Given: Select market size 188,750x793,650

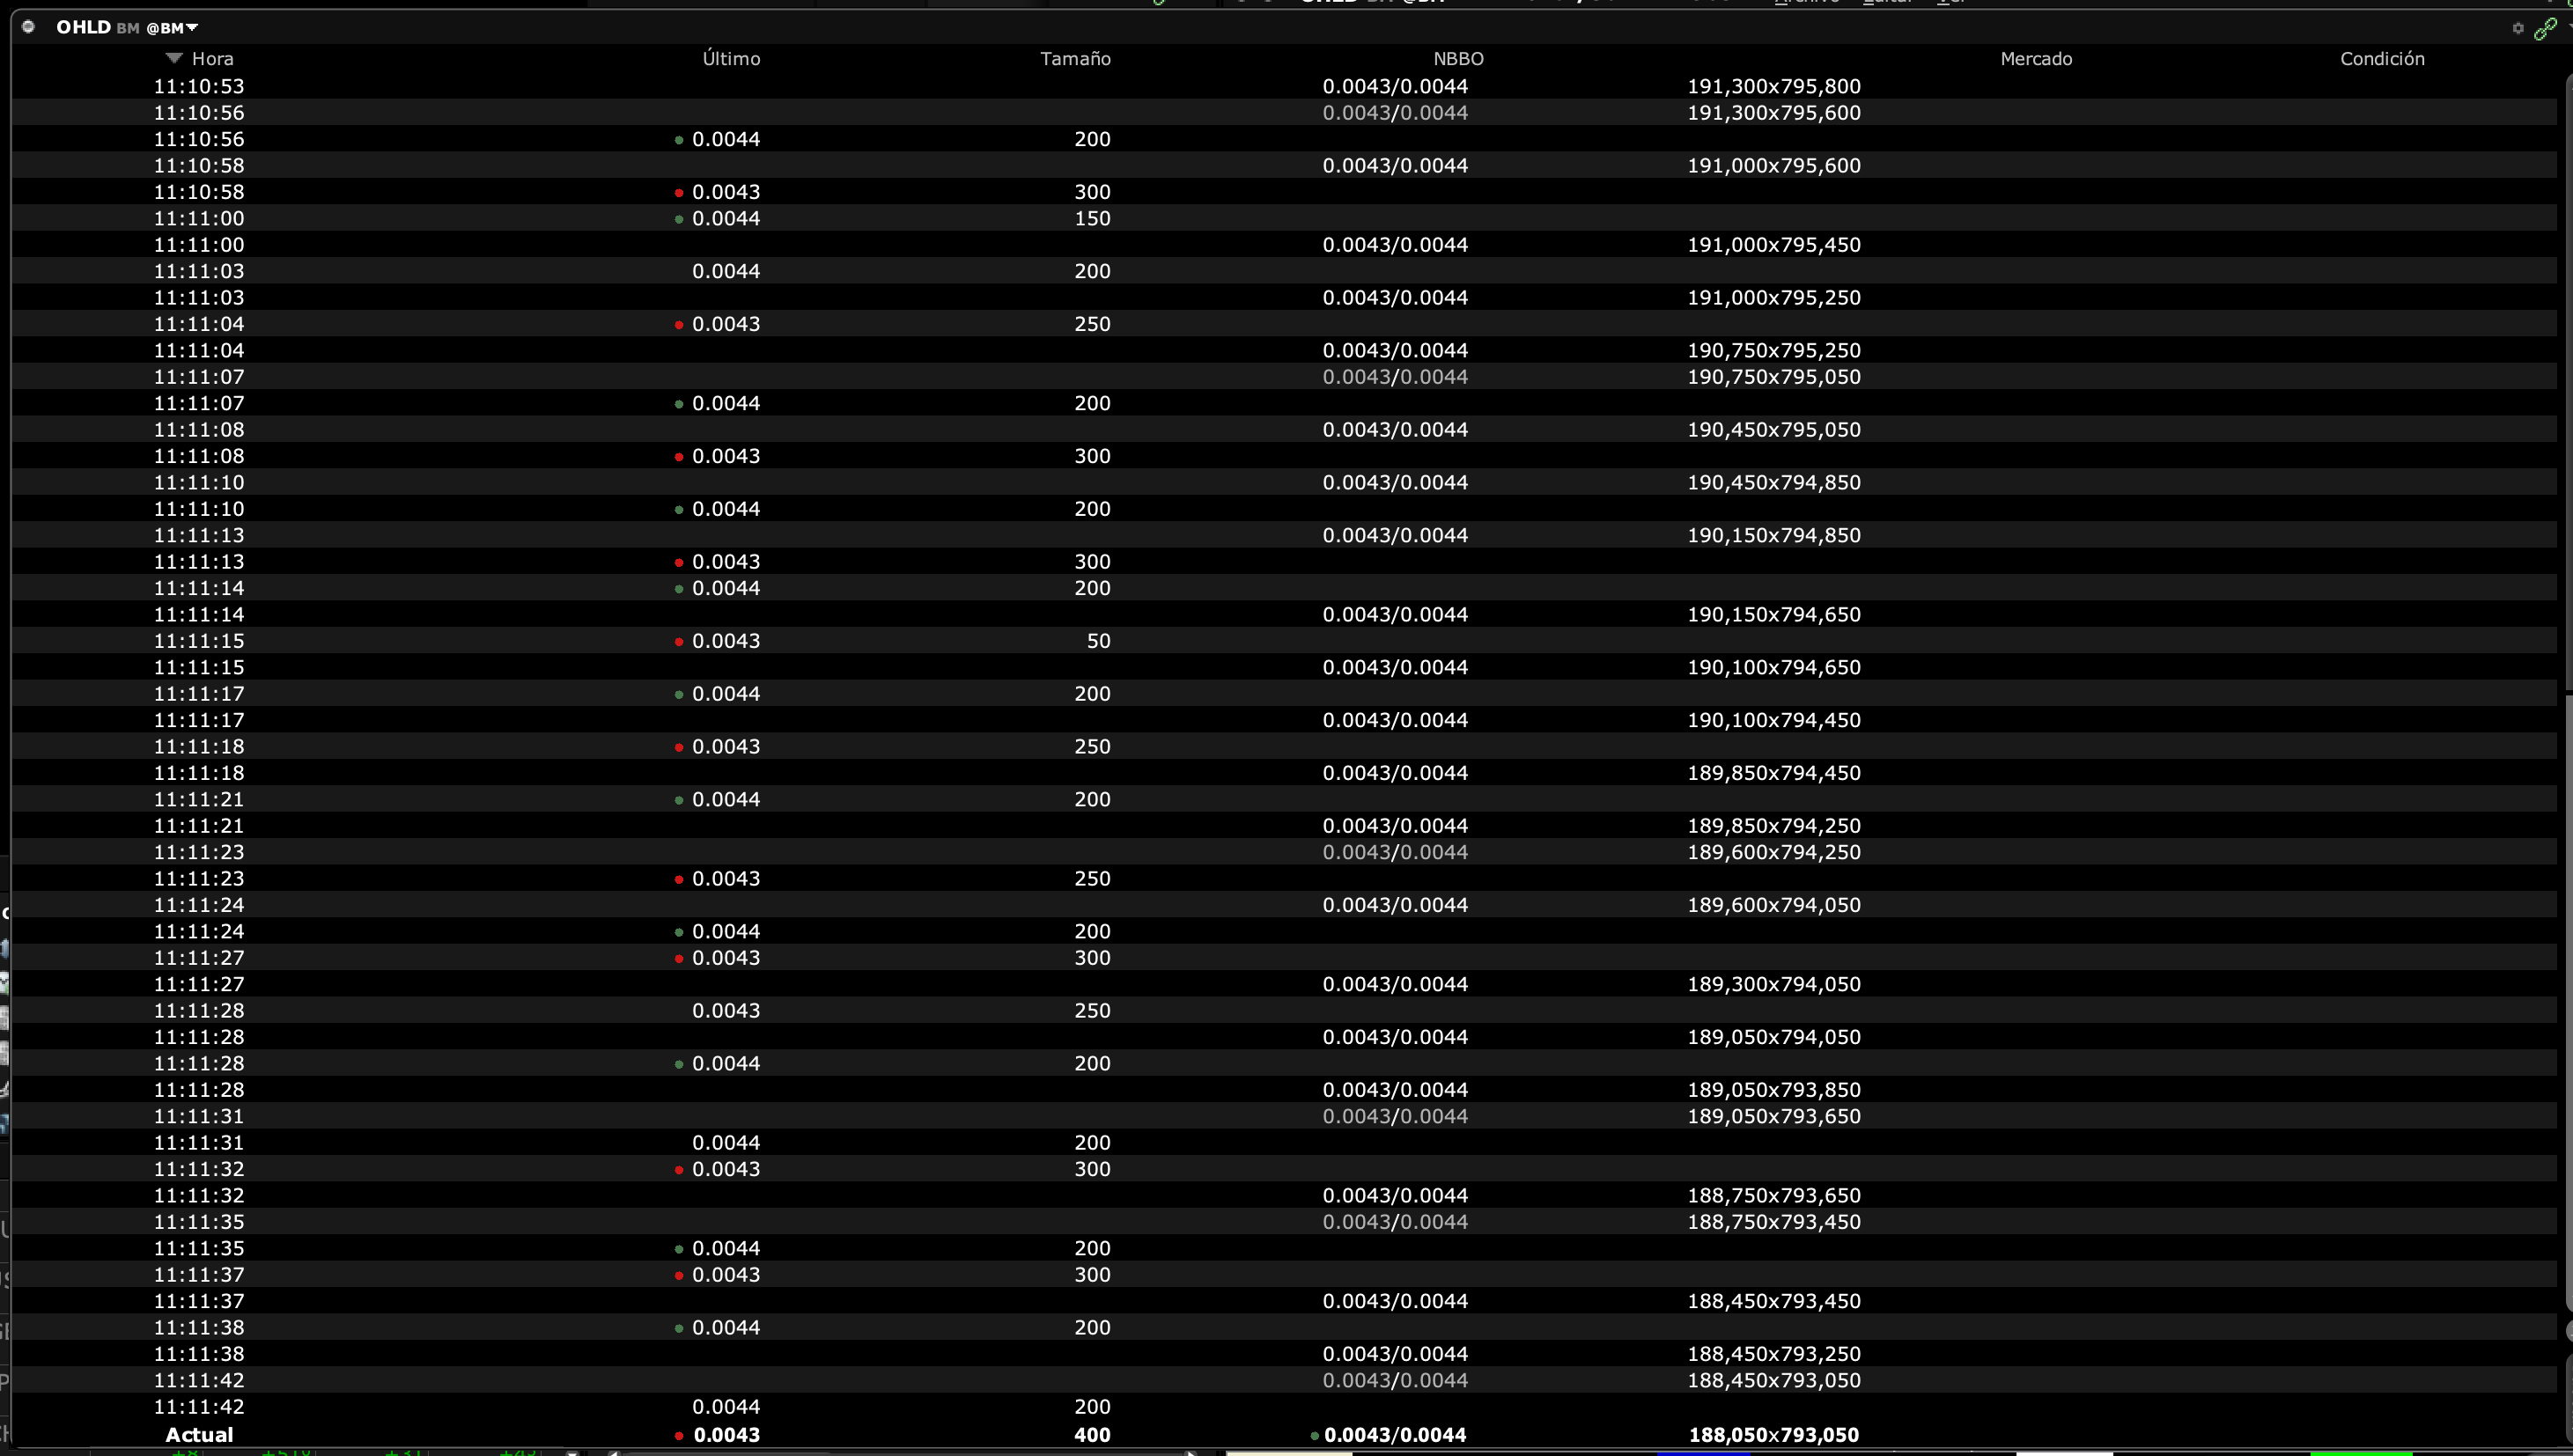Looking at the screenshot, I should [1773, 1196].
